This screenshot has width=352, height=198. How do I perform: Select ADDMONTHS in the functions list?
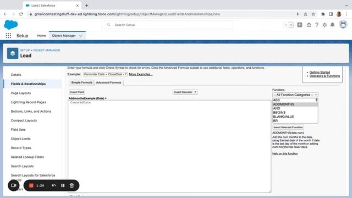[294, 104]
